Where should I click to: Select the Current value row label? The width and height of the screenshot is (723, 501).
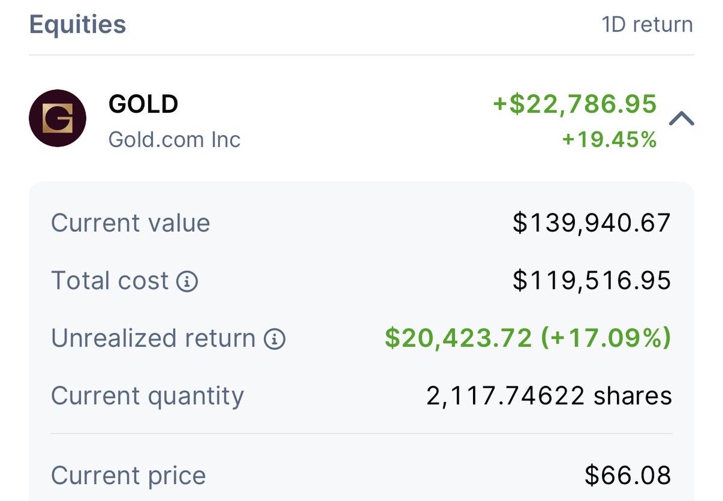tap(130, 223)
